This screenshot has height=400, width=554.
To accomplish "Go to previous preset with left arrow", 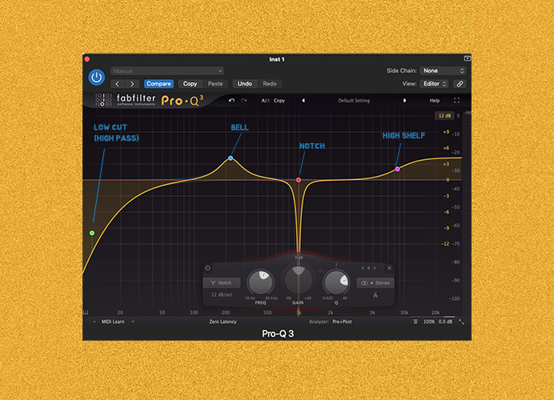I will click(x=118, y=84).
